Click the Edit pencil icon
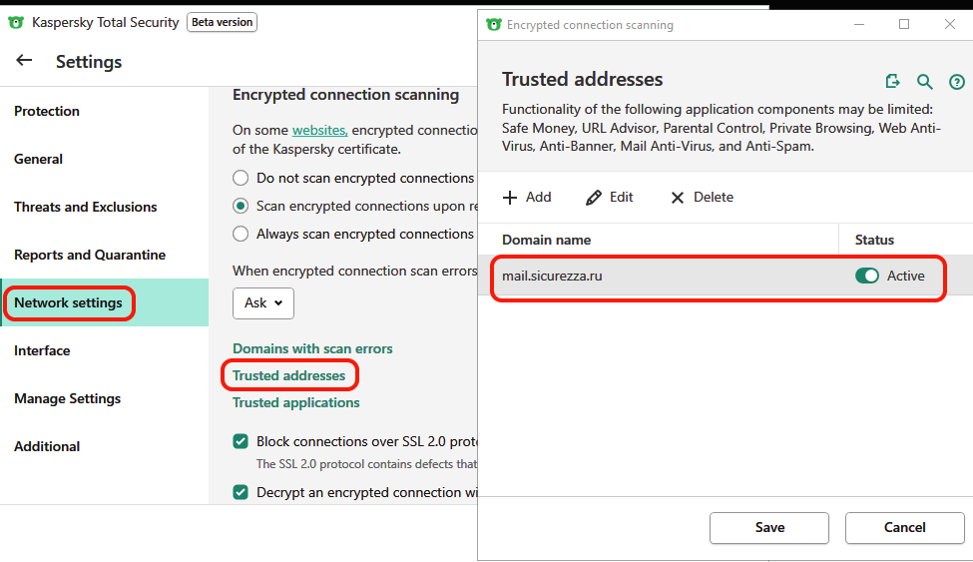The image size is (973, 562). [594, 198]
